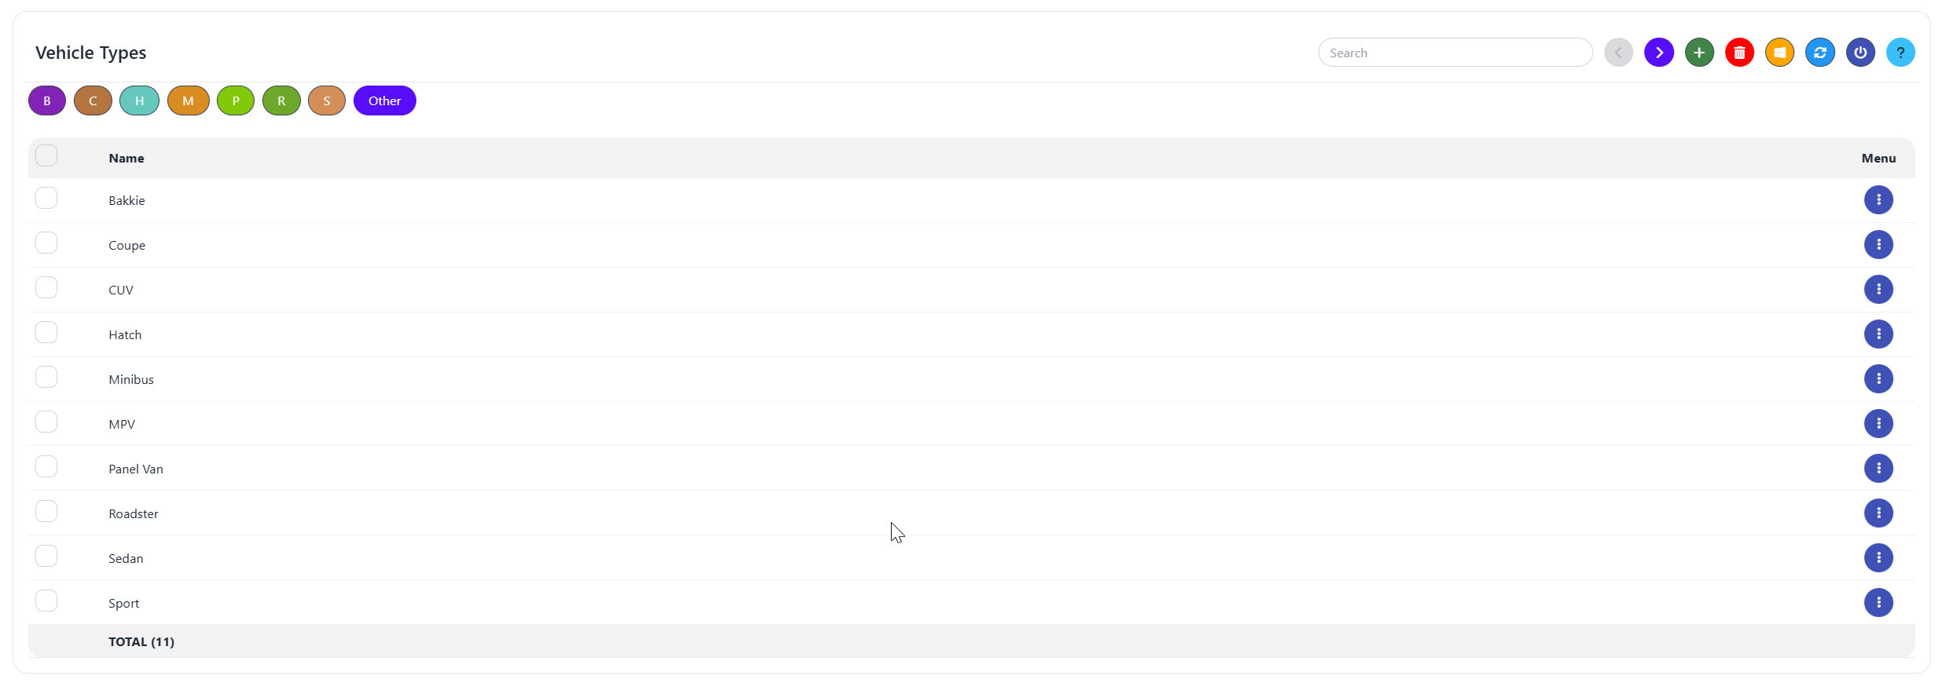The width and height of the screenshot is (1946, 683).
Task: Filter by the letter M pill
Action: pyautogui.click(x=188, y=100)
